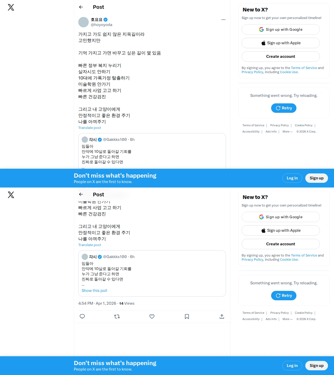Click the top Sign up with Apple button
334x375 pixels.
(x=281, y=43)
